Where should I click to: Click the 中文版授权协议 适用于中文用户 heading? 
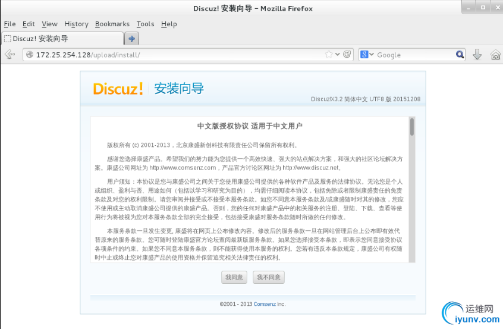pyautogui.click(x=250, y=126)
